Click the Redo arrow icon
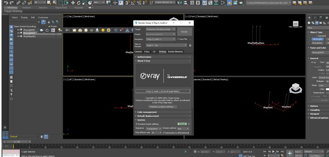The height and width of the screenshot is (157, 329). click(12, 3)
